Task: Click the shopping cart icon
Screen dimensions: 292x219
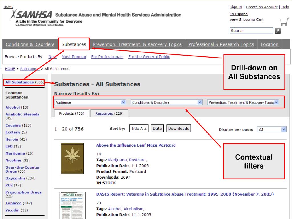Action: [284, 22]
